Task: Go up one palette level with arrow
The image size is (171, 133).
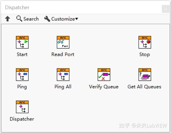Action: coord(8,19)
